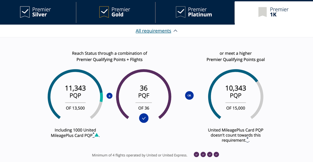
Task: Click the chevron beside All requirements
Action: (175, 31)
